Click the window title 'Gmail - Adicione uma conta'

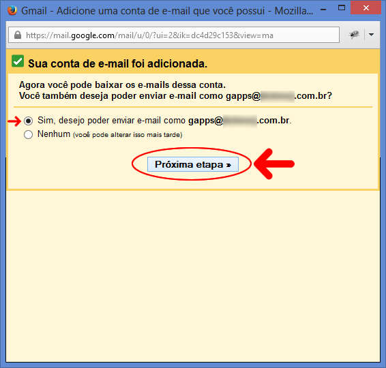[x=167, y=11]
